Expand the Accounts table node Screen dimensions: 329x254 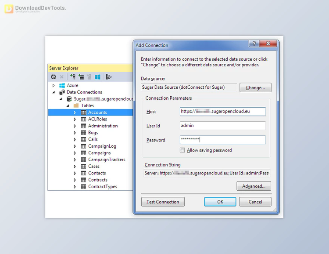tap(75, 112)
